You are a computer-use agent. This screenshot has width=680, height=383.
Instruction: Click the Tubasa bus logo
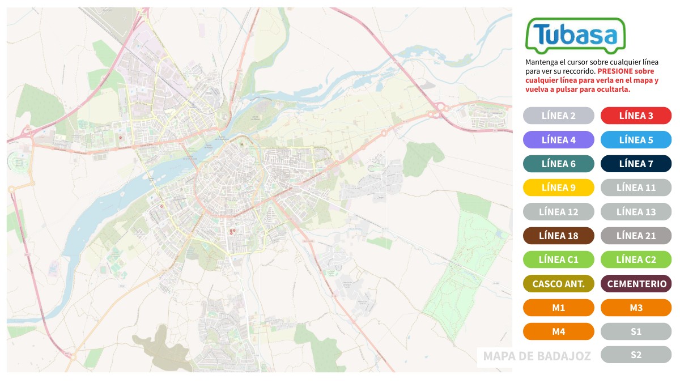(575, 35)
